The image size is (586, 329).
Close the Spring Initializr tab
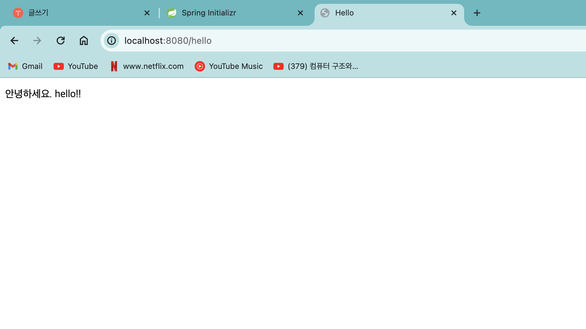pos(300,13)
